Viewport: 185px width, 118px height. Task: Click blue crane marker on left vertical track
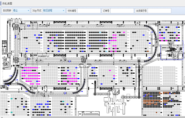(15, 37)
